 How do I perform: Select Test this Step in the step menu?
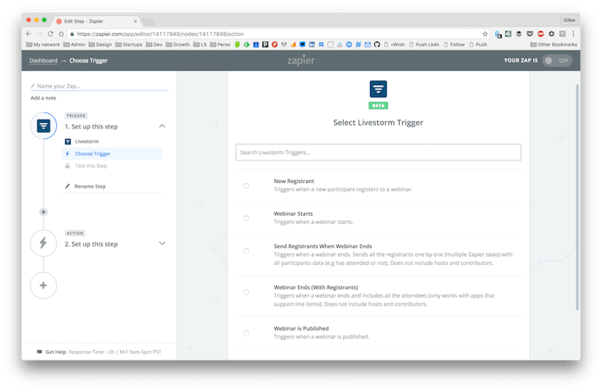click(x=91, y=165)
